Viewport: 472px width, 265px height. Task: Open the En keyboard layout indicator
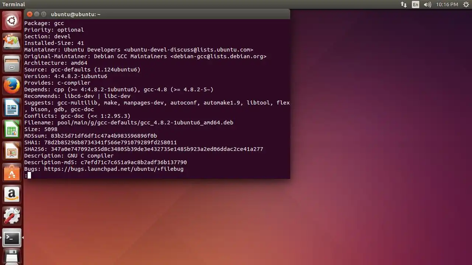tap(416, 4)
